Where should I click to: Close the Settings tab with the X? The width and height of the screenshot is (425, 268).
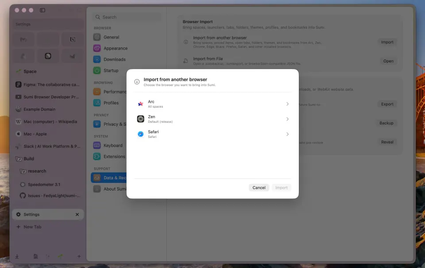pos(77,214)
